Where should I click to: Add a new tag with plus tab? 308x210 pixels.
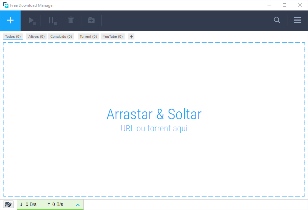(131, 36)
